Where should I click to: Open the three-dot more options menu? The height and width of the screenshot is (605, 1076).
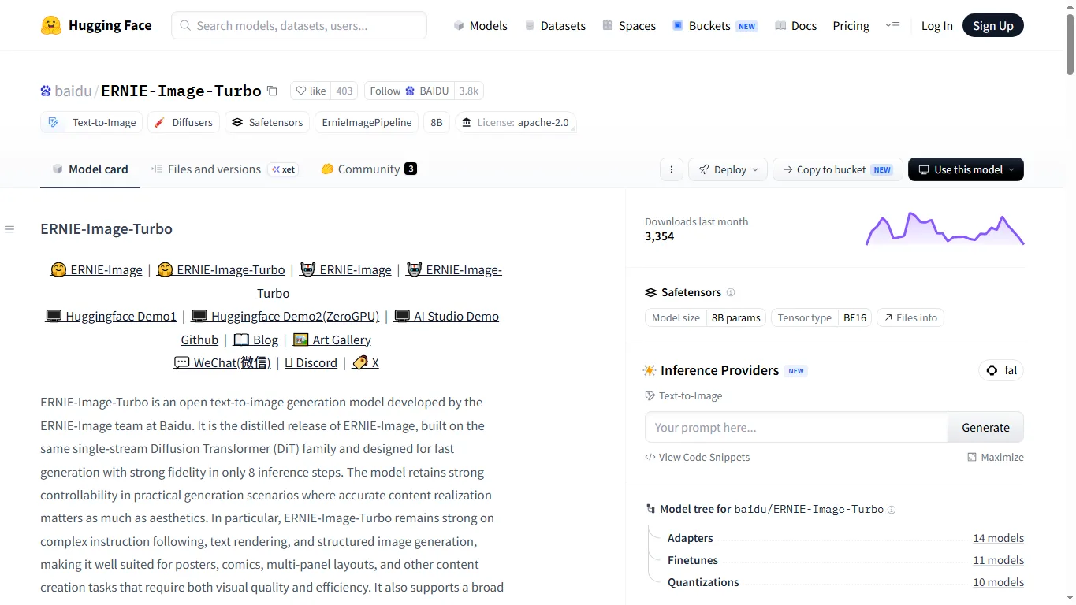coord(672,169)
